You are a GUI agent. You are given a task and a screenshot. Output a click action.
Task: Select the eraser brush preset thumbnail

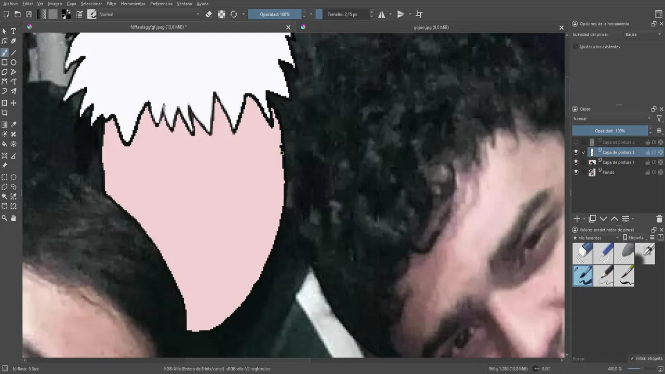[583, 254]
